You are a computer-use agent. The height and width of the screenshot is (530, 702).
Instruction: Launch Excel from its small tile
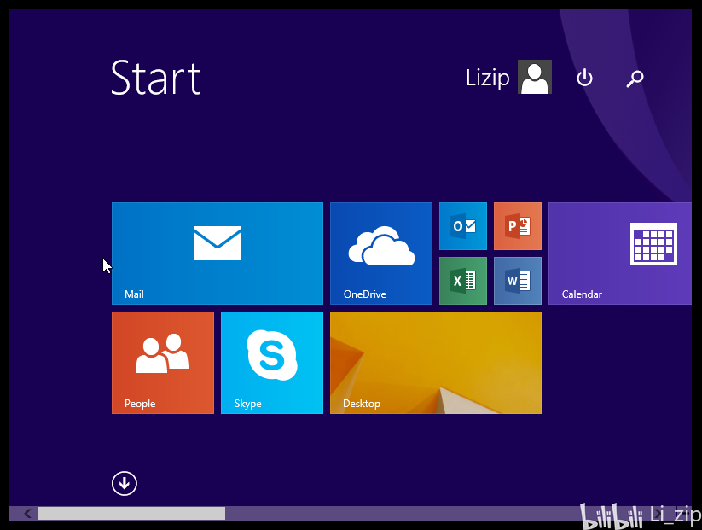click(x=463, y=281)
